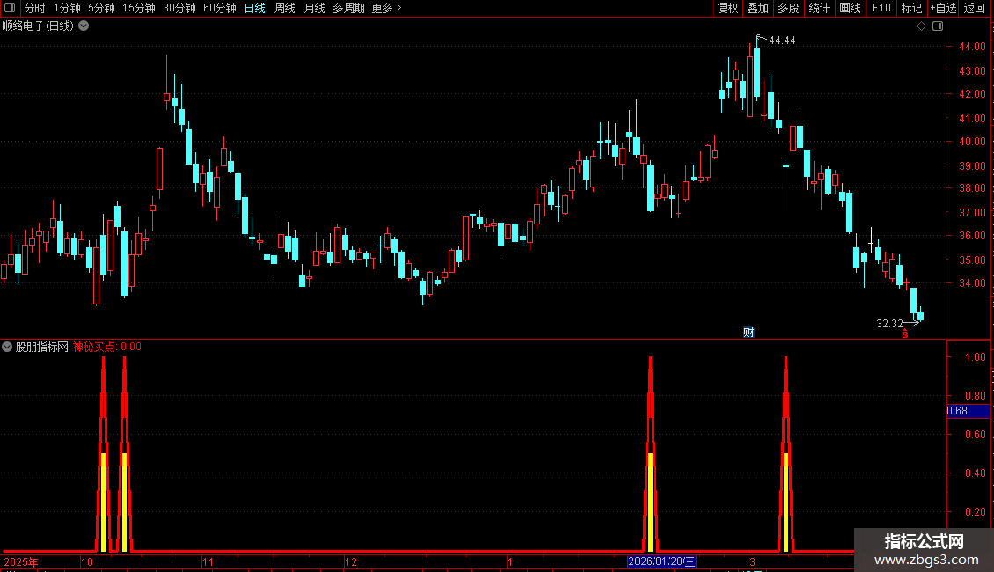Screen dimensions: 994x572
Task: Click the 44.00 price axis label
Action: (x=972, y=47)
